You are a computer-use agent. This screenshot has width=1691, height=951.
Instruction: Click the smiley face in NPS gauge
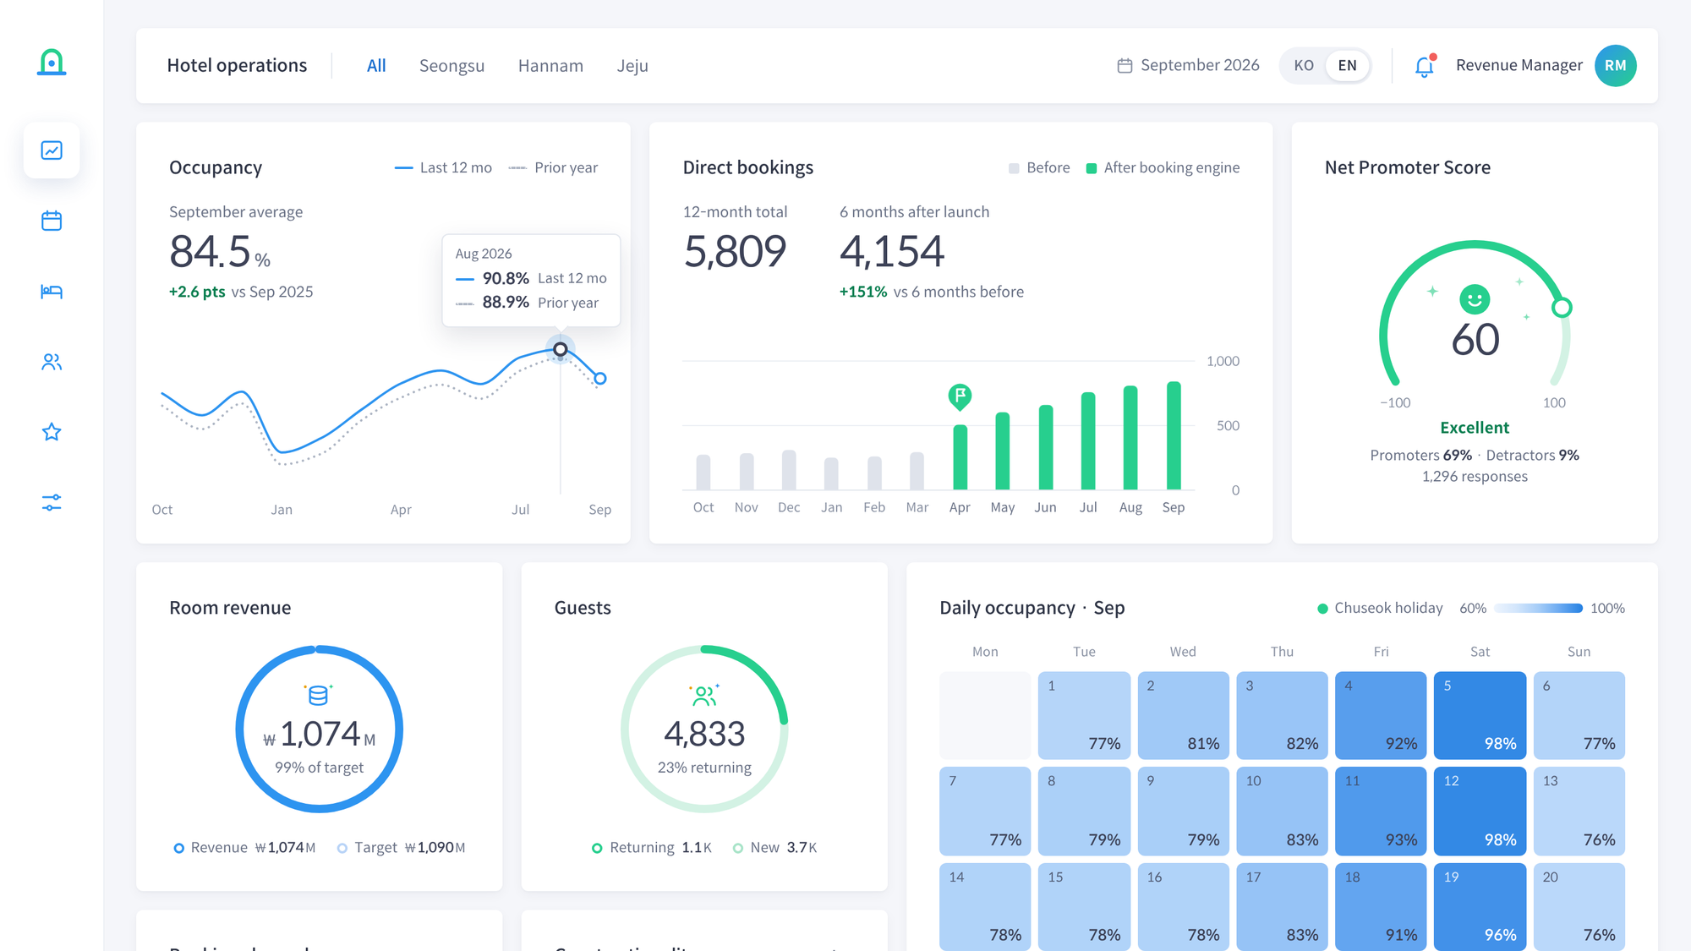(1475, 299)
